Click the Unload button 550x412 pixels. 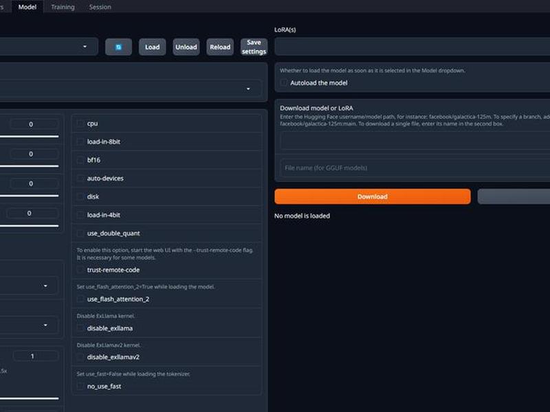(186, 47)
